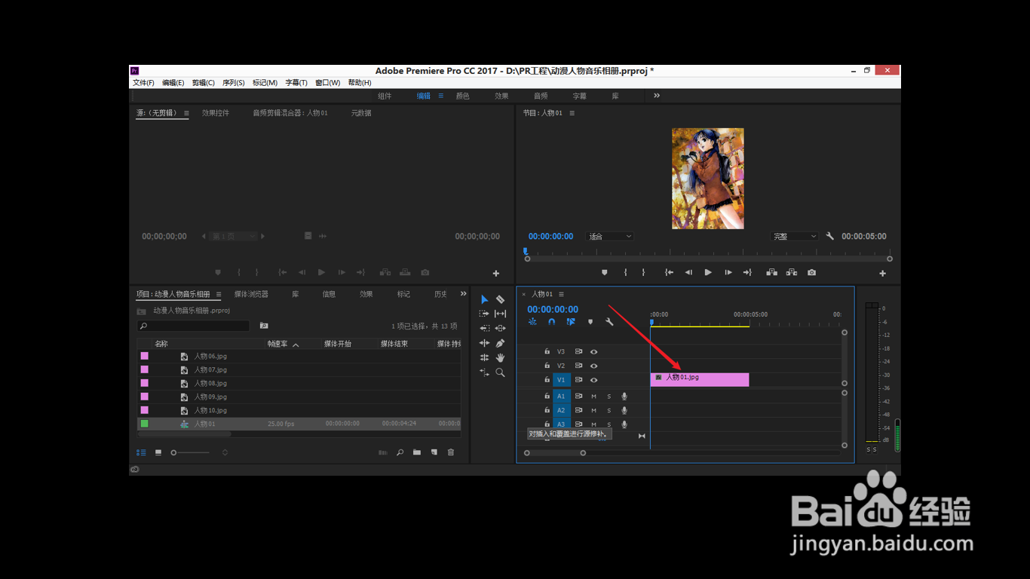This screenshot has width=1030, height=579.
Task: Toggle V2 track visibility eye
Action: [x=594, y=366]
